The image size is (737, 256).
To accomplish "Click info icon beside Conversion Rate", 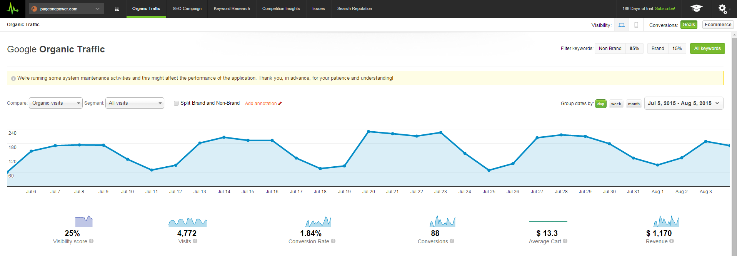I will (333, 241).
